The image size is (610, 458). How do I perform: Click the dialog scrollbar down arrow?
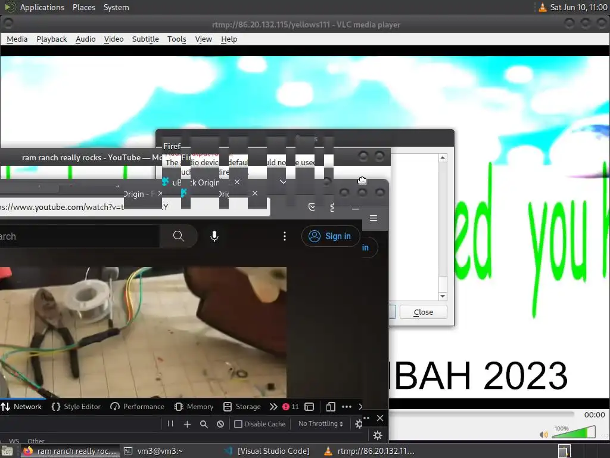click(443, 296)
